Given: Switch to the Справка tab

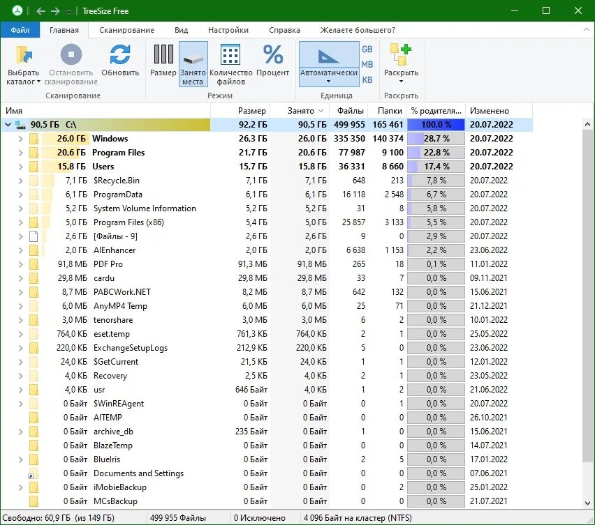Looking at the screenshot, I should click(284, 30).
